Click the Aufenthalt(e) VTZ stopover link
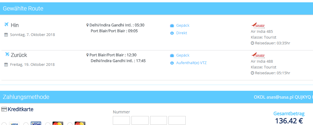Viewport: 313px width, 125px height. coord(191,63)
